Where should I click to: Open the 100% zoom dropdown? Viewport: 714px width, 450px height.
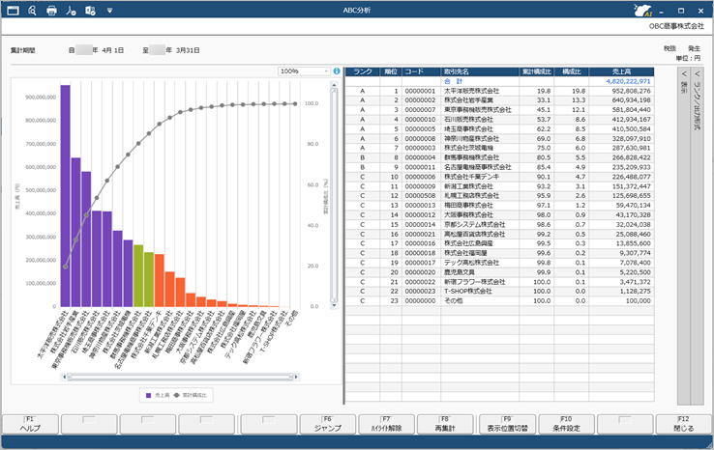[x=304, y=70]
